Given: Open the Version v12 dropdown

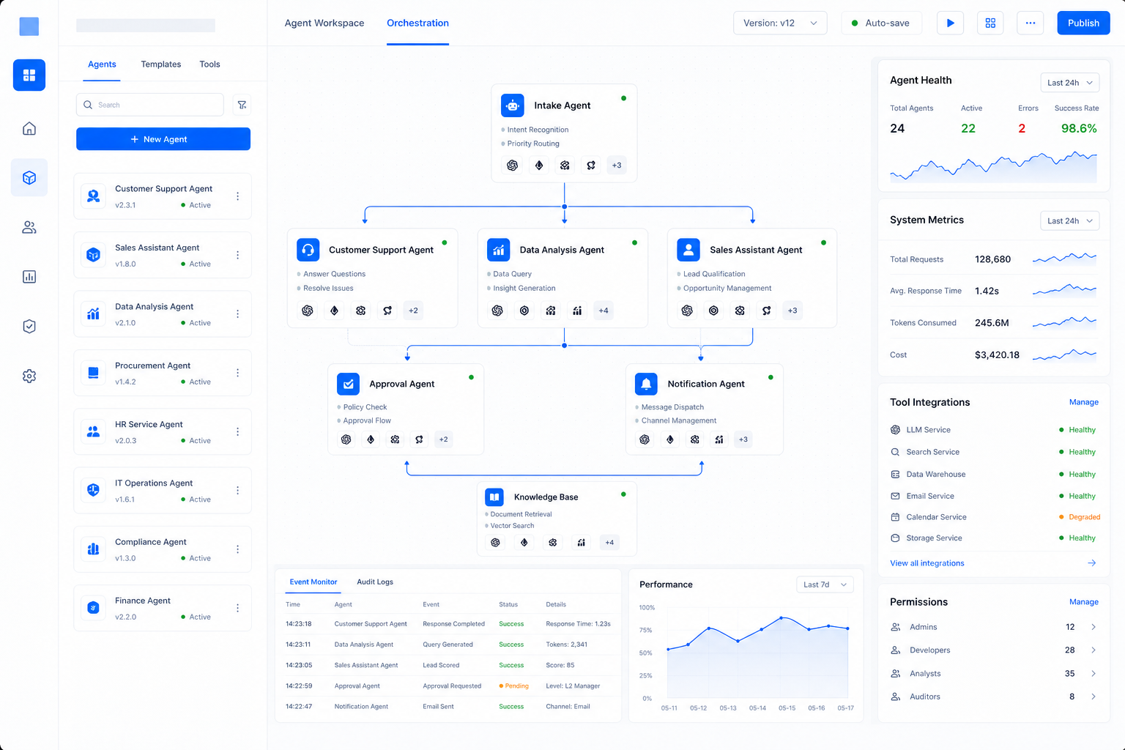Looking at the screenshot, I should (780, 23).
